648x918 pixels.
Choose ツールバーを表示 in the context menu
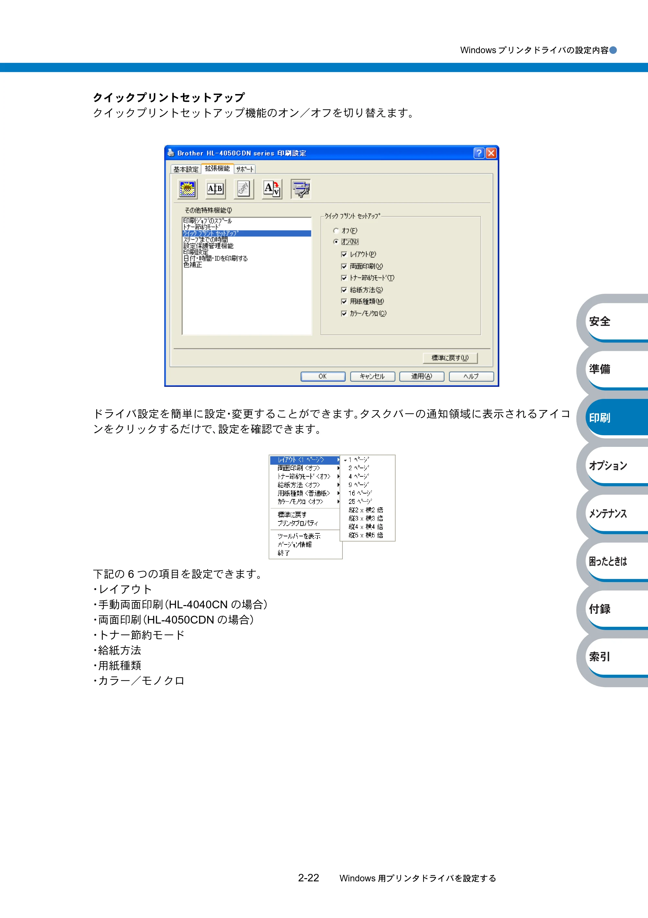[305, 536]
